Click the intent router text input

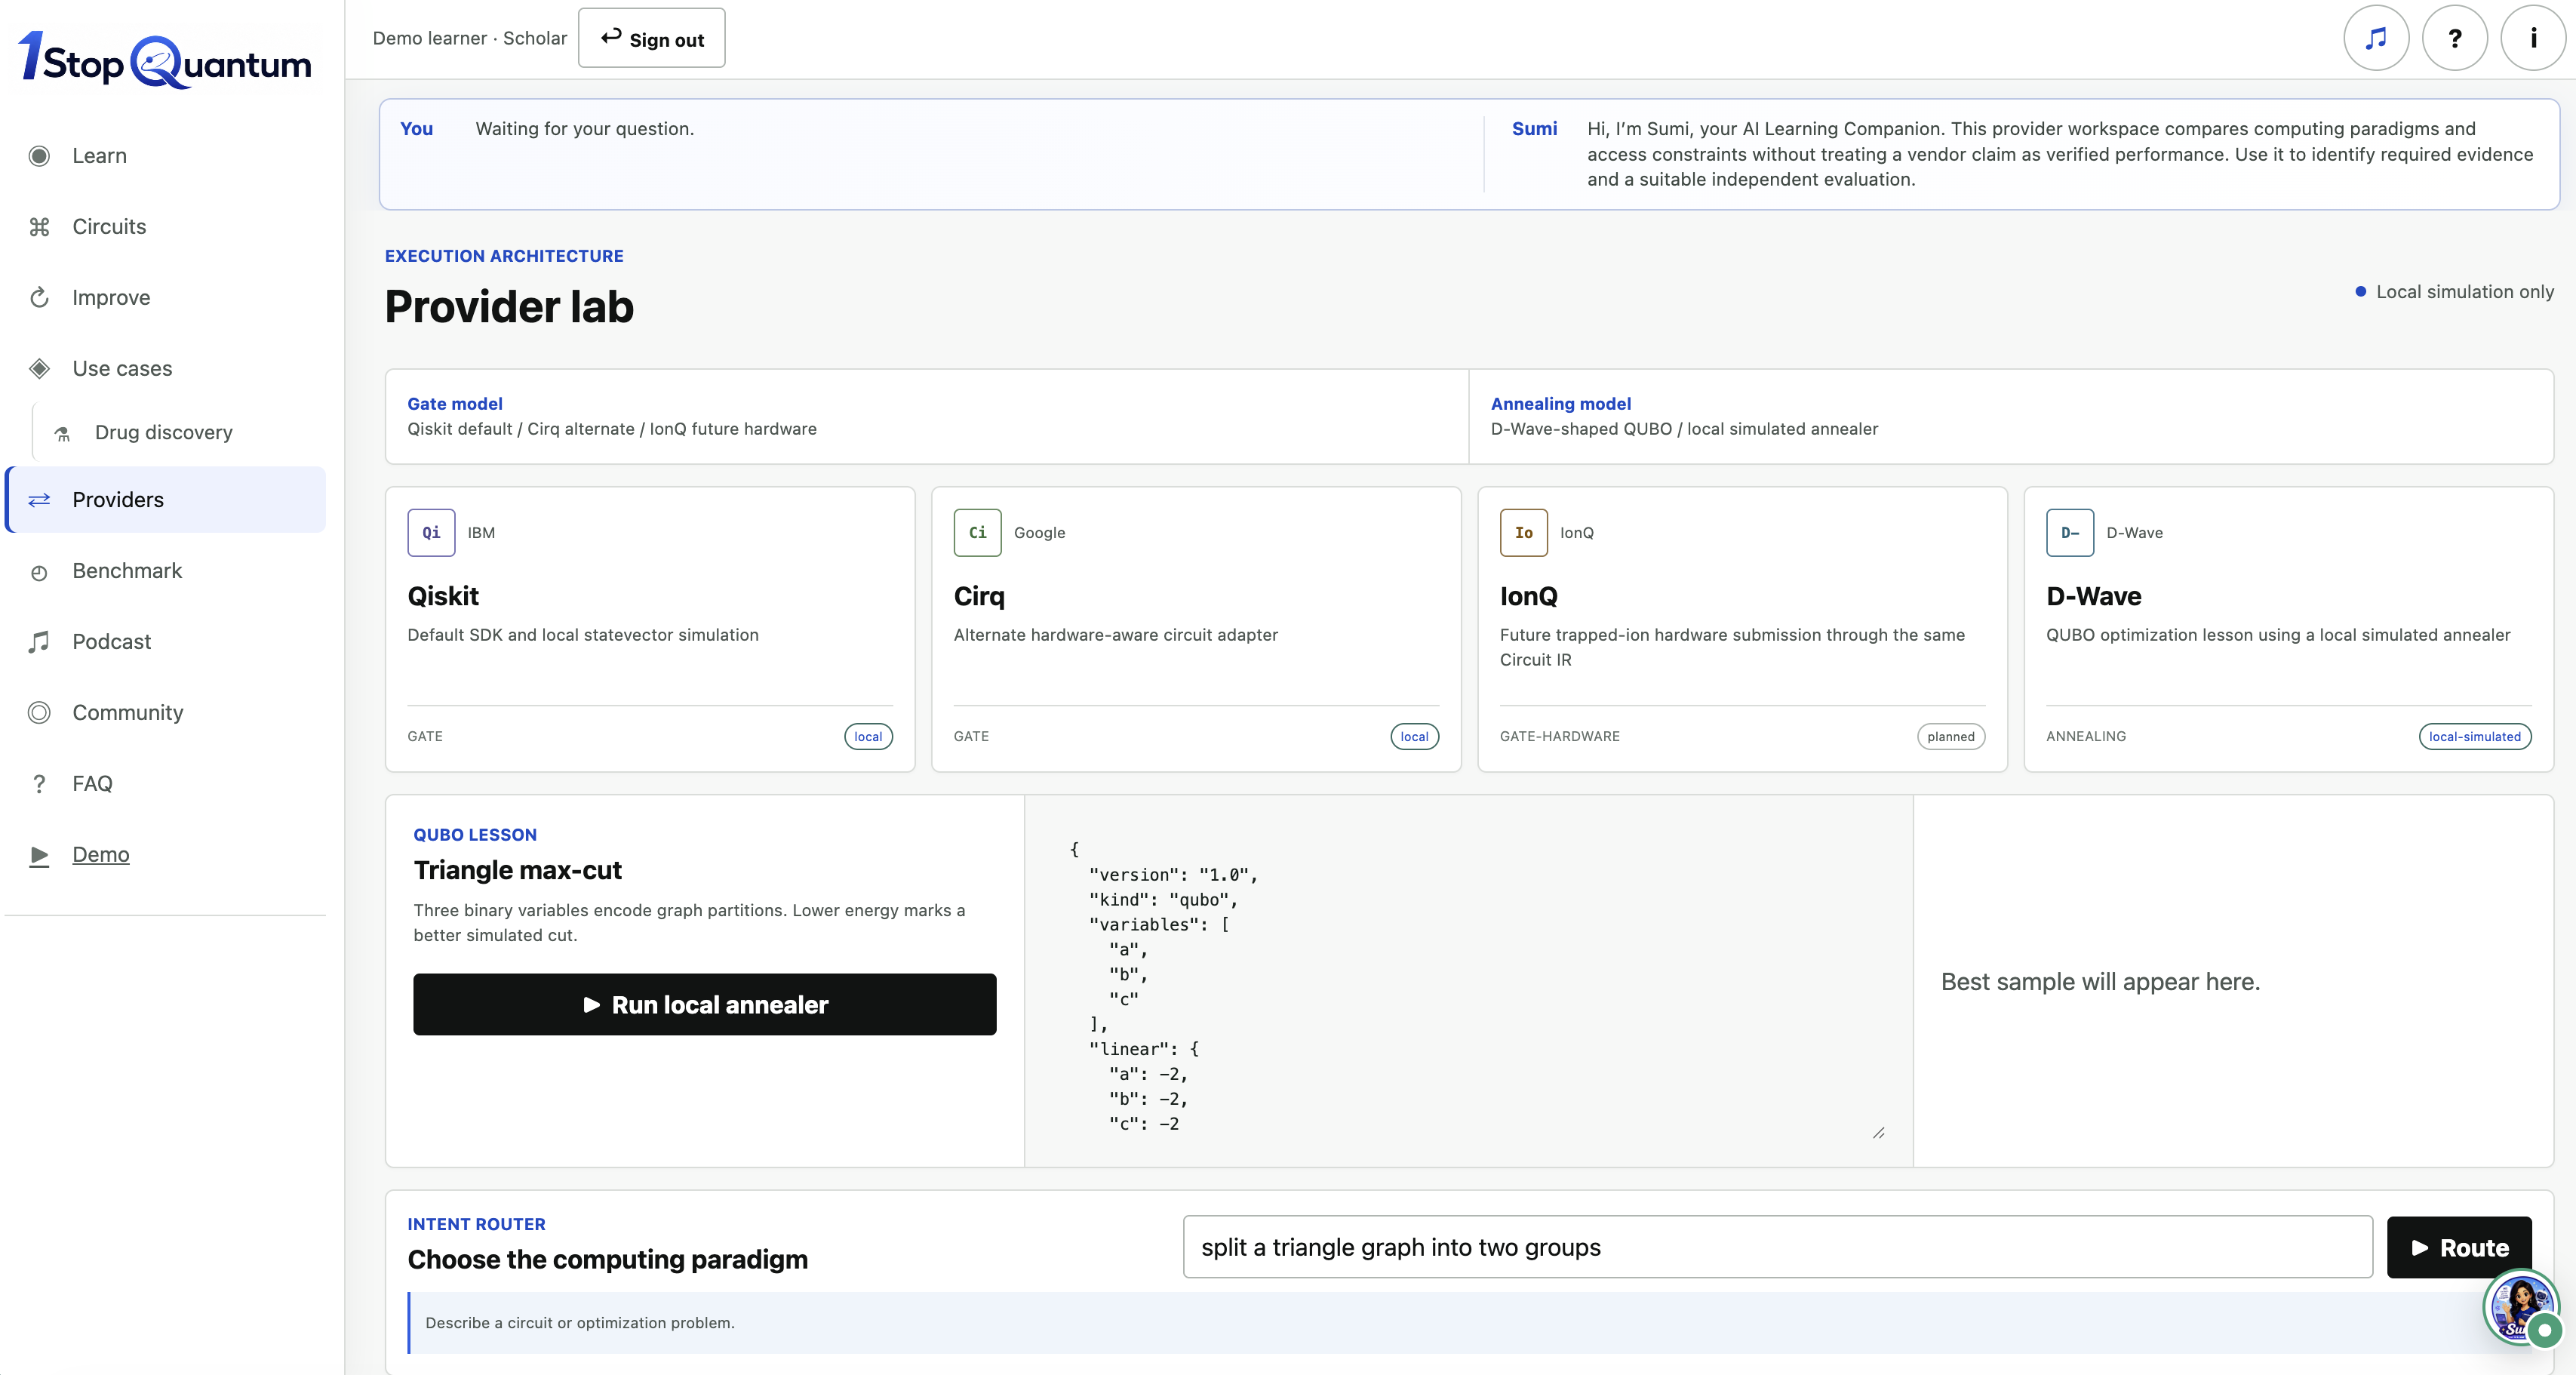tap(1778, 1248)
